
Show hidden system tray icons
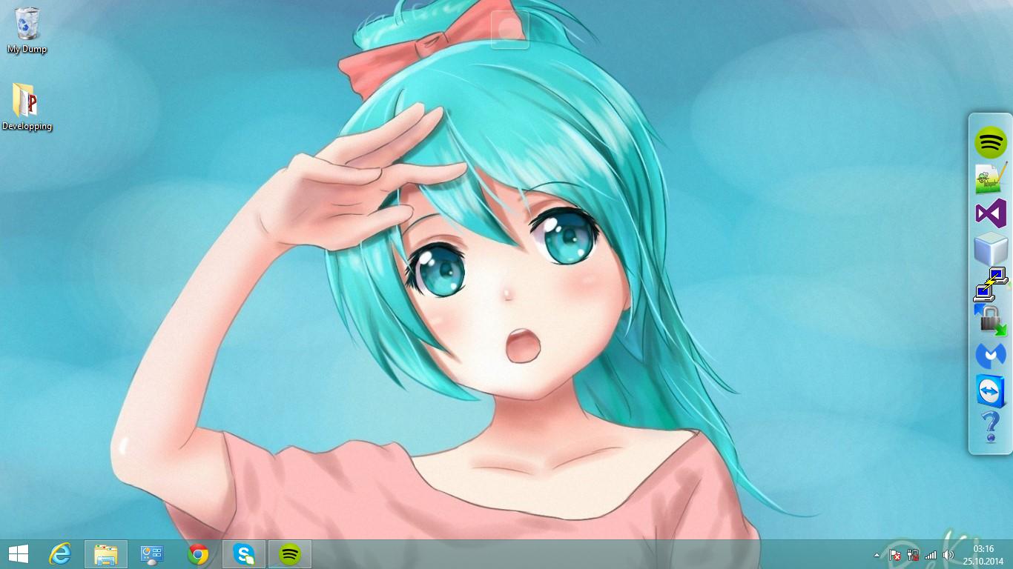877,555
